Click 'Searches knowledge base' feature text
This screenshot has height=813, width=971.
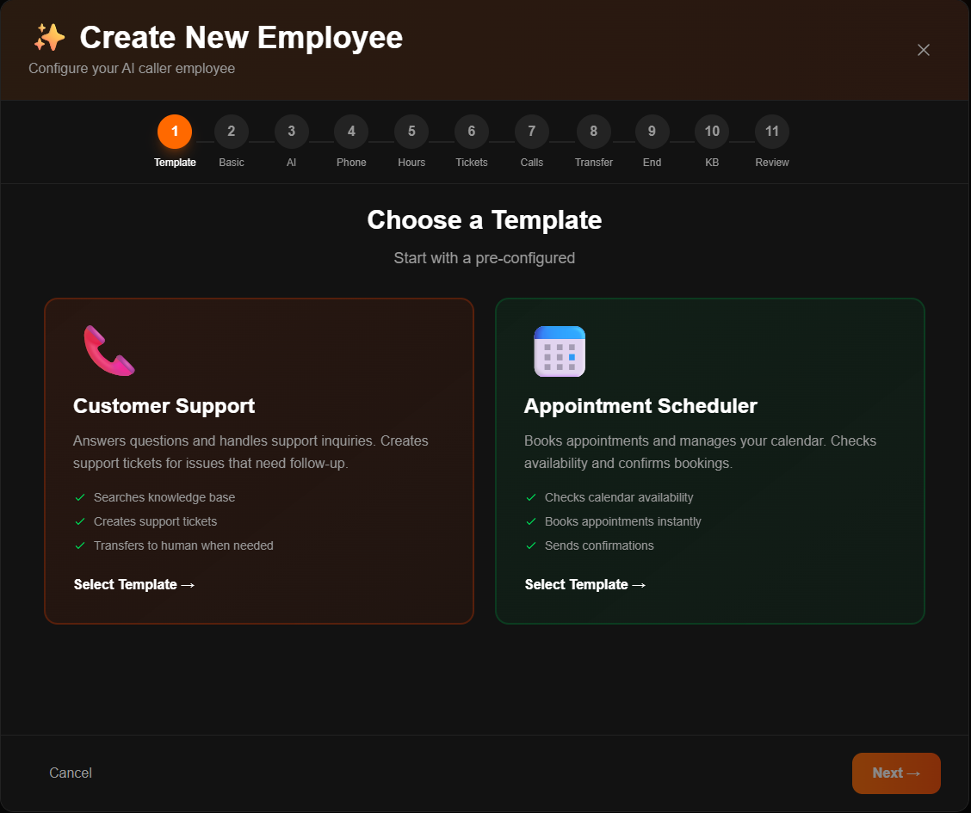coord(164,497)
